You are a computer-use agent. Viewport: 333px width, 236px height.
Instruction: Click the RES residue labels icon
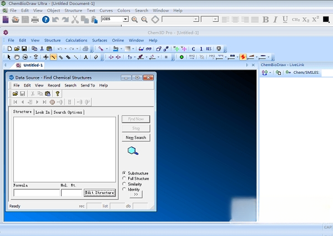(x=209, y=49)
